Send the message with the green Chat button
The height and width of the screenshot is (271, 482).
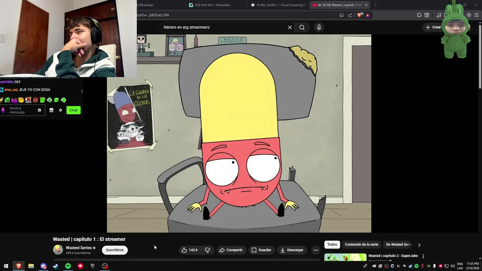[73, 110]
